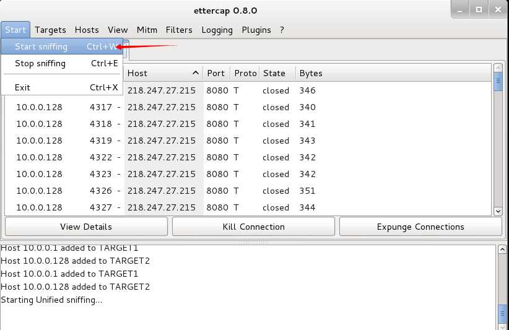509x330 pixels.
Task: Open the Start menu
Action: tap(15, 30)
